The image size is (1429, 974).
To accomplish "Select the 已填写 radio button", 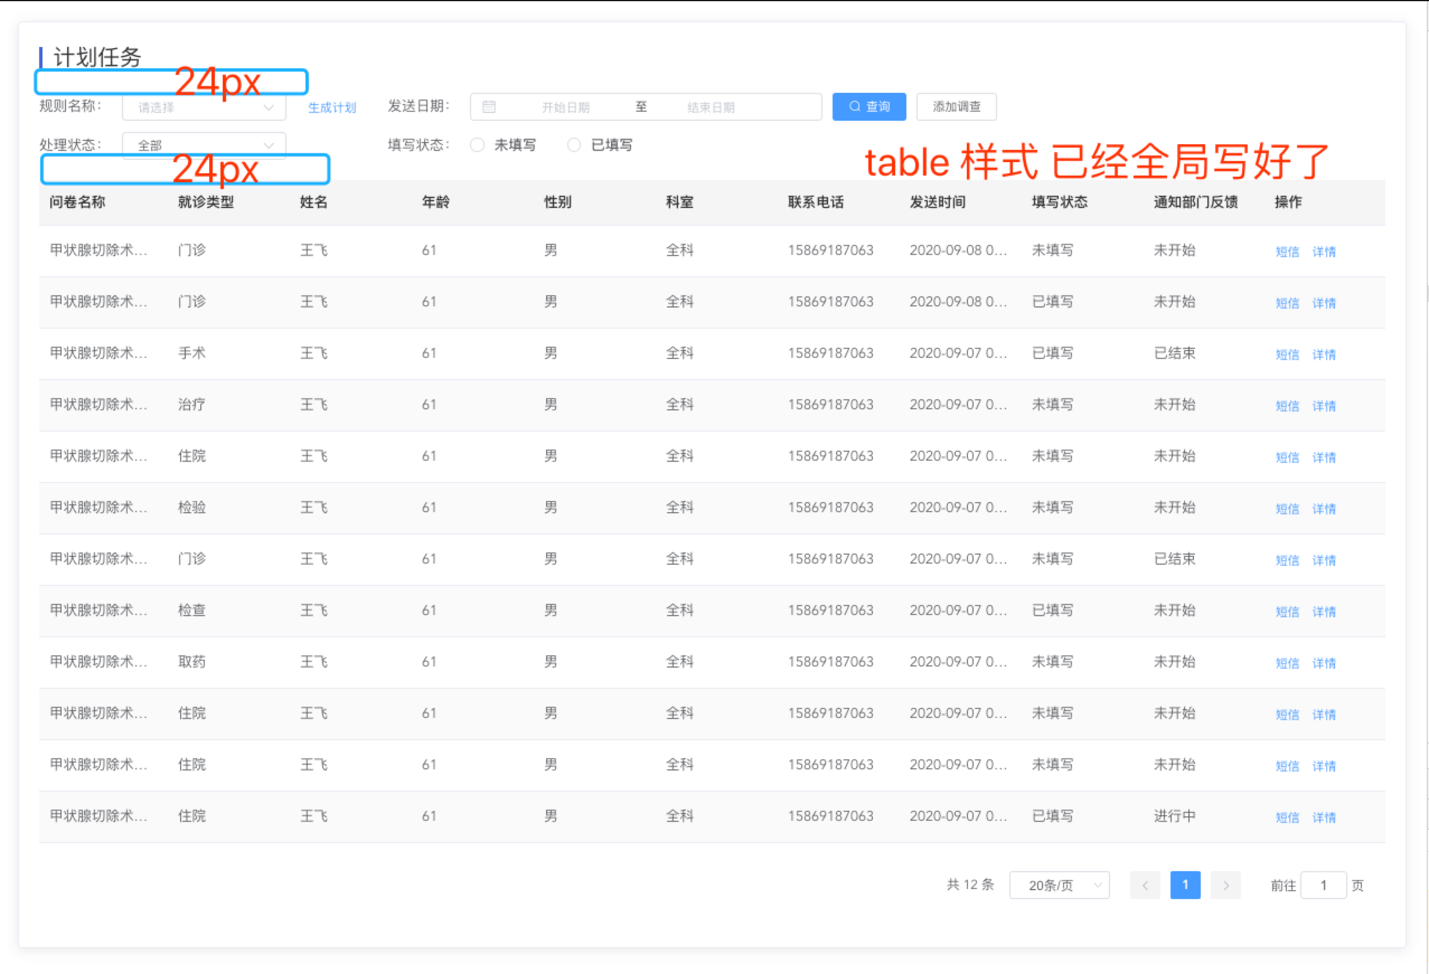I will click(574, 145).
